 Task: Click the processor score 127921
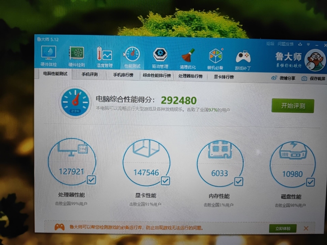(x=71, y=171)
